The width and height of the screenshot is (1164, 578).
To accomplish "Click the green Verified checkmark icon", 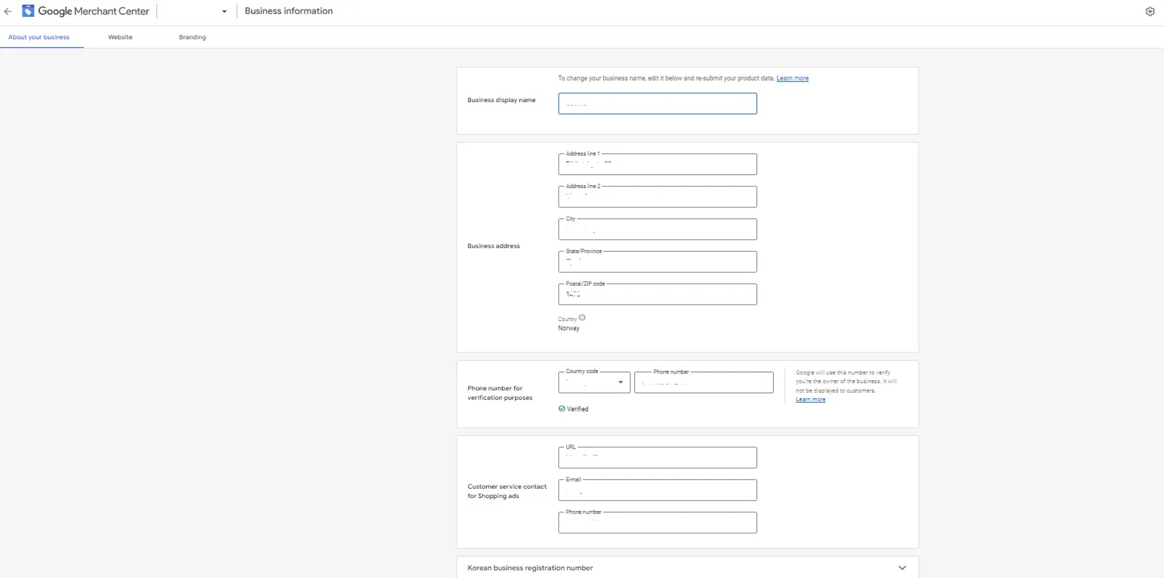I will coord(562,409).
